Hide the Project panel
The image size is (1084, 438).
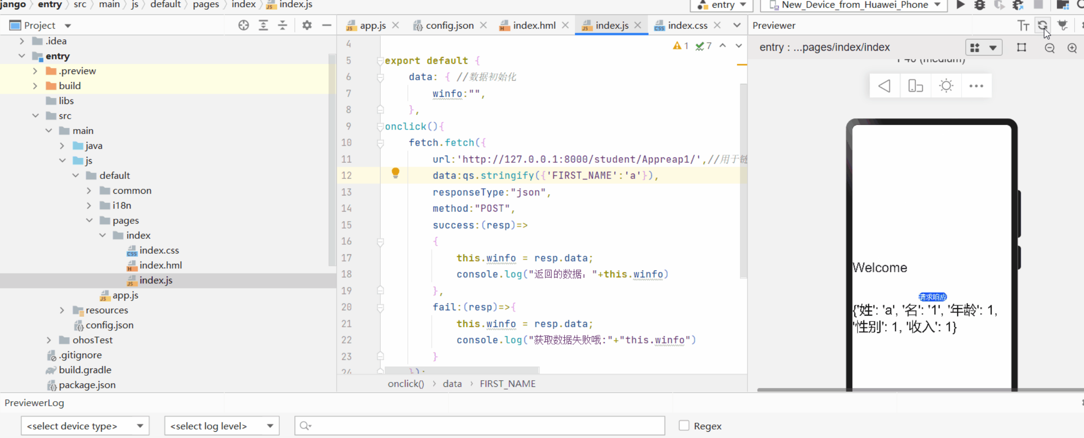tap(327, 26)
